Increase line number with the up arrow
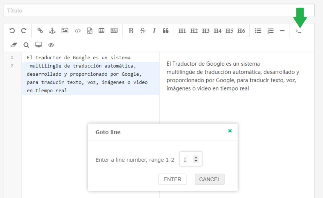The width and height of the screenshot is (323, 198). point(196,157)
